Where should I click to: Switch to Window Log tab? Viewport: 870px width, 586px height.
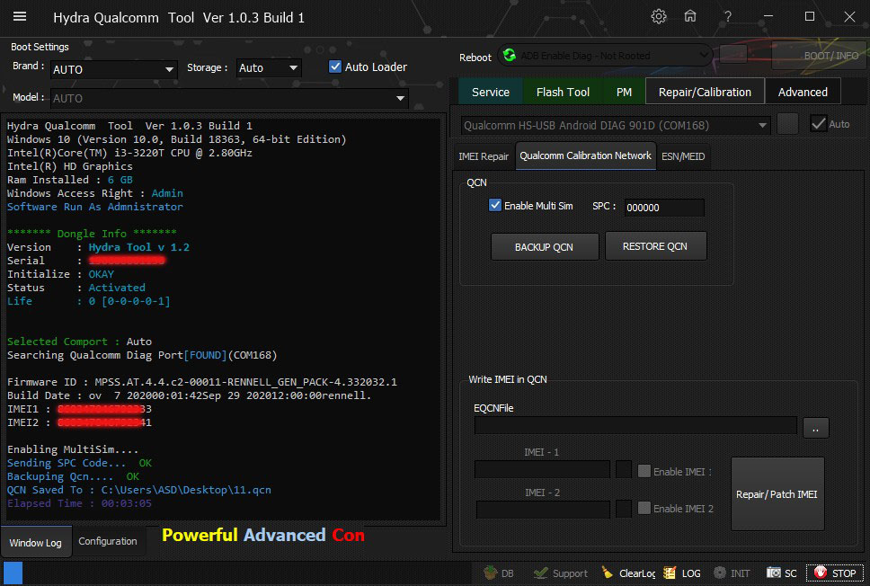coord(36,542)
